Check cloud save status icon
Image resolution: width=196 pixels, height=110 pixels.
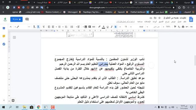click(151, 18)
